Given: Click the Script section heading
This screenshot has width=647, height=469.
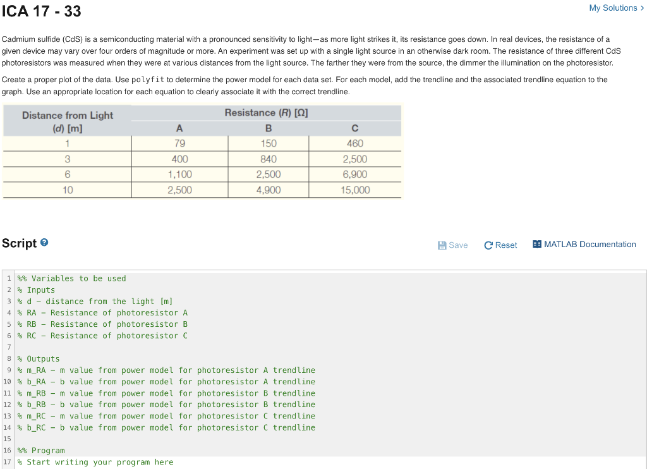Looking at the screenshot, I should [19, 243].
